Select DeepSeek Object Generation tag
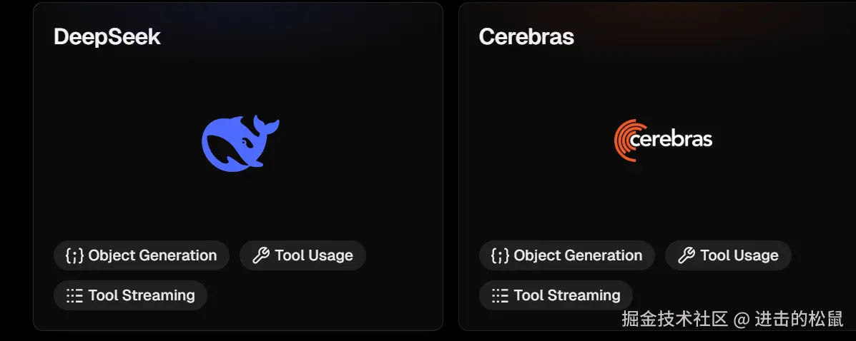 (142, 255)
